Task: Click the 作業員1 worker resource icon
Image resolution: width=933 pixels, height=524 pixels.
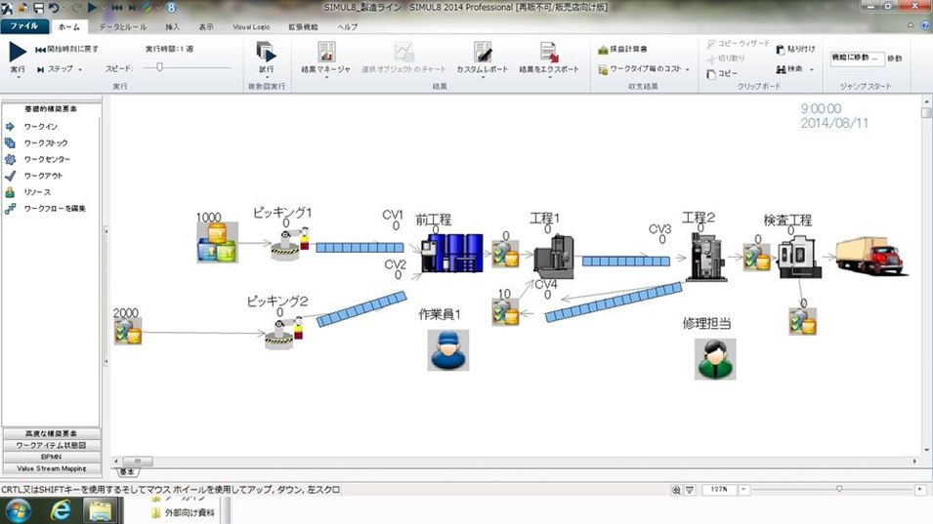Action: (x=447, y=349)
